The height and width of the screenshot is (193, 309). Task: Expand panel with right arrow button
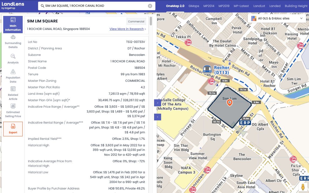point(157,103)
